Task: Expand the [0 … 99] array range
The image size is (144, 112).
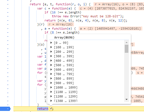Action: (x=51, y=43)
